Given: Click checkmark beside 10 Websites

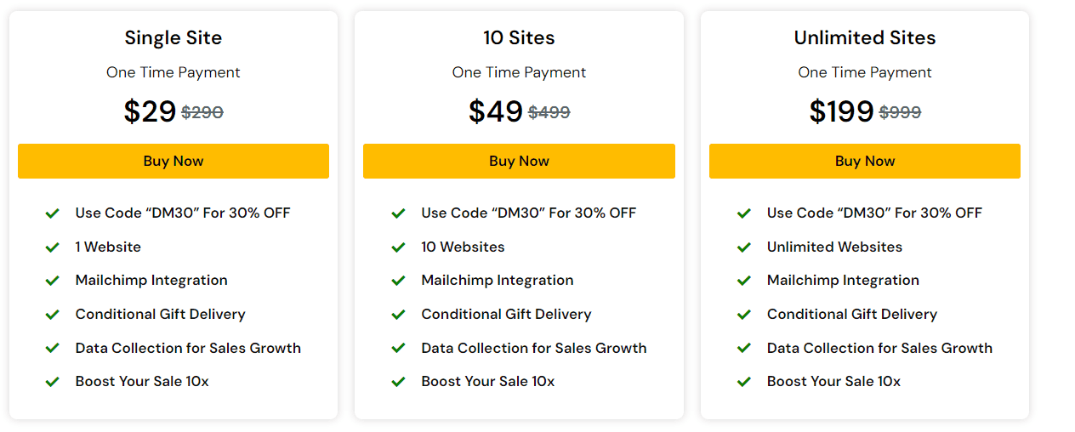Looking at the screenshot, I should pos(398,247).
